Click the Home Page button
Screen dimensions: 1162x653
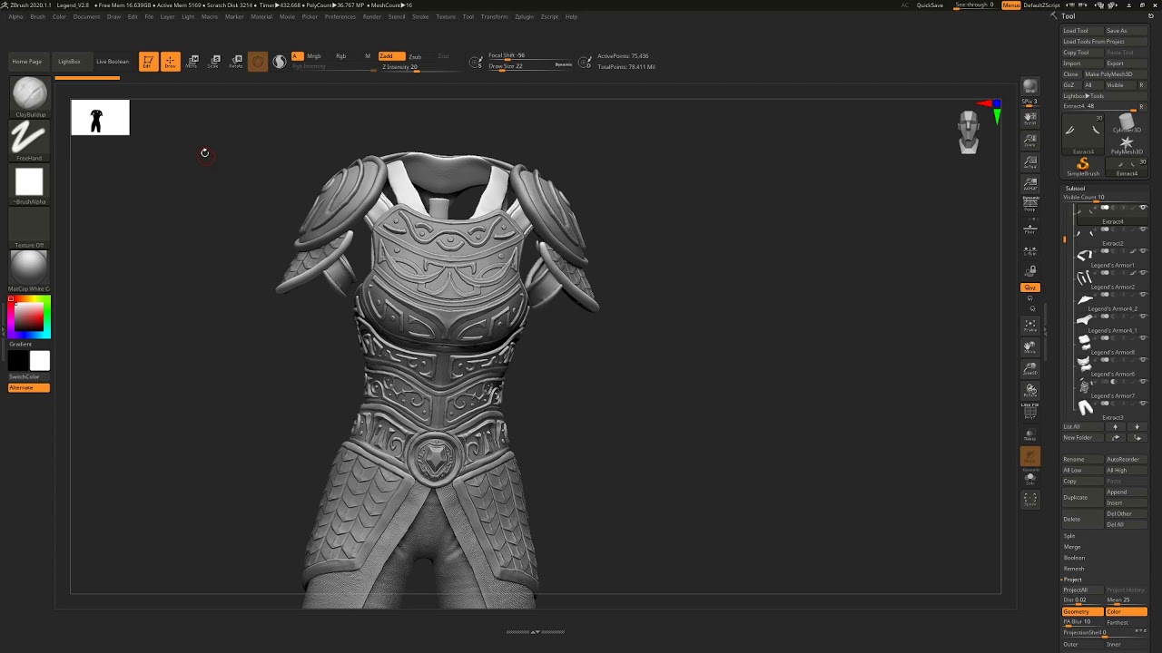point(27,62)
